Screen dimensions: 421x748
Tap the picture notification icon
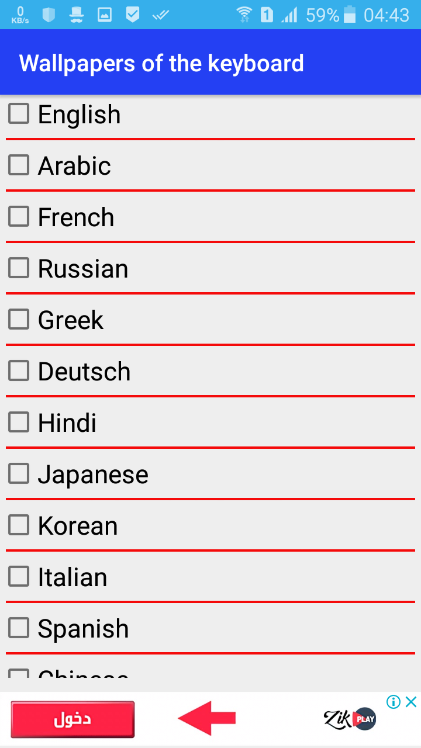[105, 15]
